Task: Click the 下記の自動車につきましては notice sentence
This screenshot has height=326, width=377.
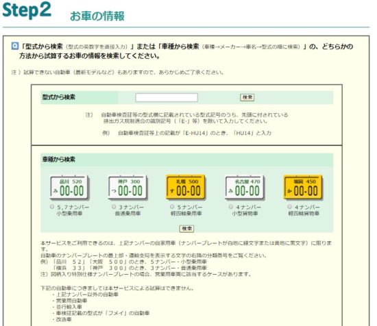Action: [117, 288]
